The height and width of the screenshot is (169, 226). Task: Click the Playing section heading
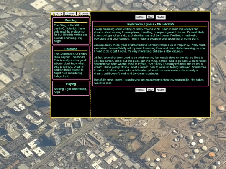coord(71,84)
